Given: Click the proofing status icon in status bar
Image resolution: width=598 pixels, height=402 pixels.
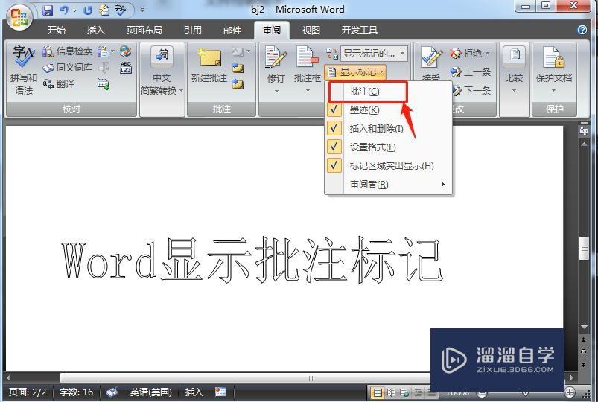Looking at the screenshot, I should coord(112,392).
